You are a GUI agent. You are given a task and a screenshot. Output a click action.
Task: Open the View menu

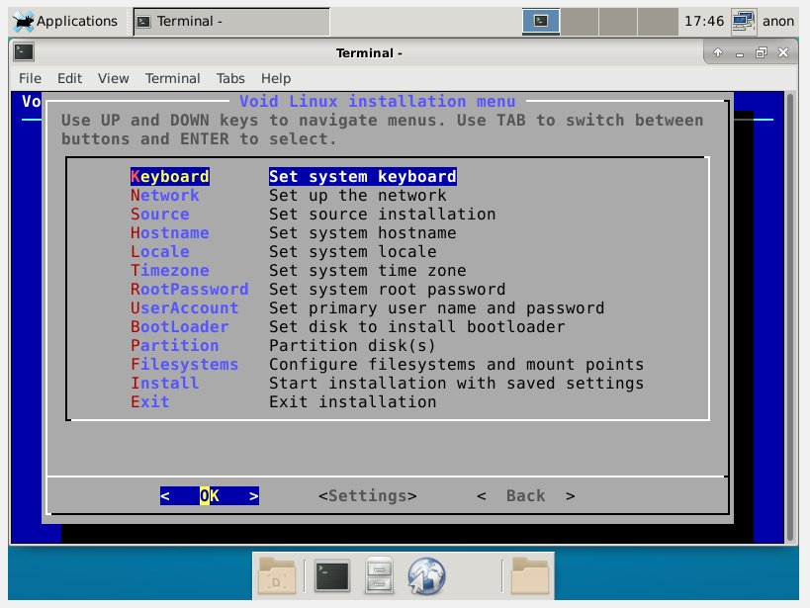(113, 78)
